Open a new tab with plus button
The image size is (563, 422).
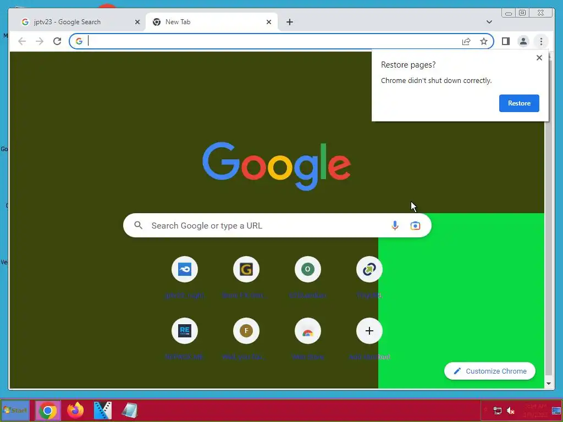point(290,22)
